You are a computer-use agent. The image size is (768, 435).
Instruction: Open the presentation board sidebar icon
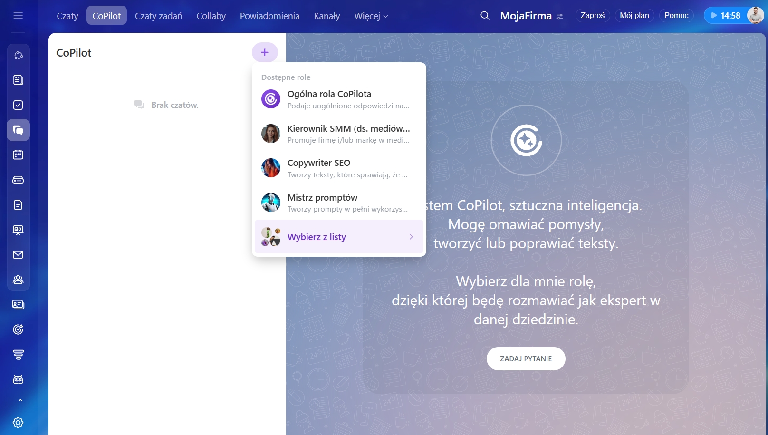18,230
